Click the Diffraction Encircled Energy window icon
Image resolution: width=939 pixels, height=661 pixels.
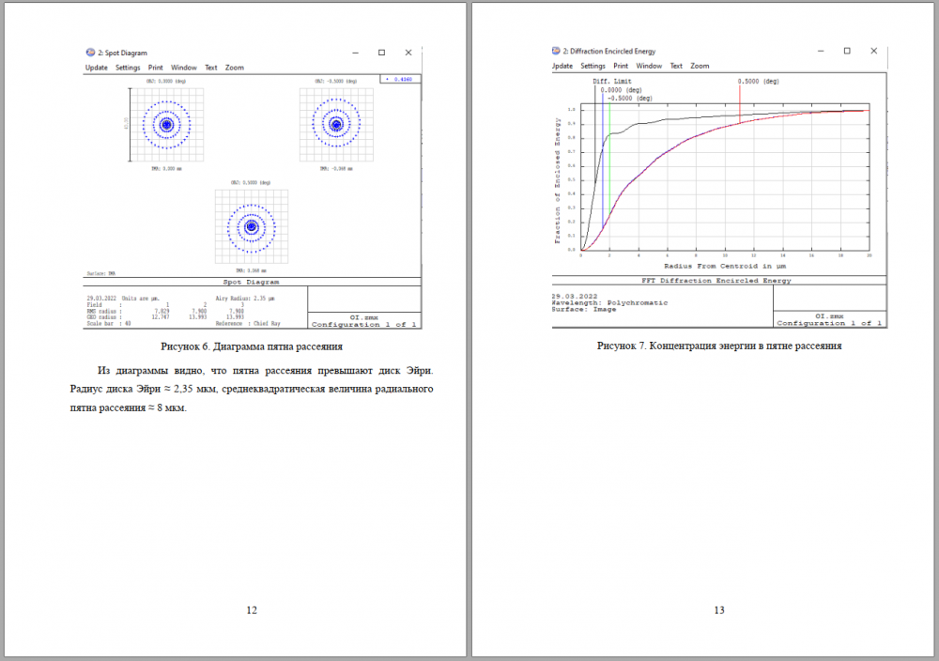click(556, 51)
